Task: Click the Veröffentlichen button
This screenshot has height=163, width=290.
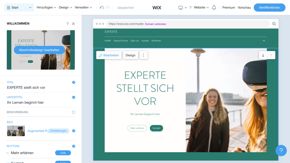Action: point(269,8)
